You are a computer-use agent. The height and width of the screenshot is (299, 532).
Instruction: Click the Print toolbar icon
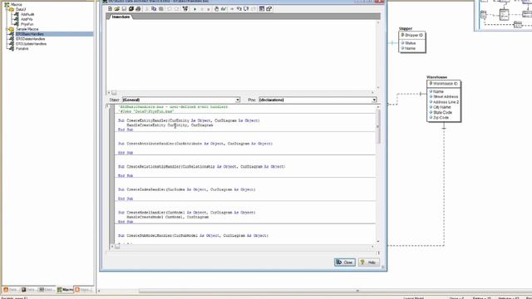(138, 9)
